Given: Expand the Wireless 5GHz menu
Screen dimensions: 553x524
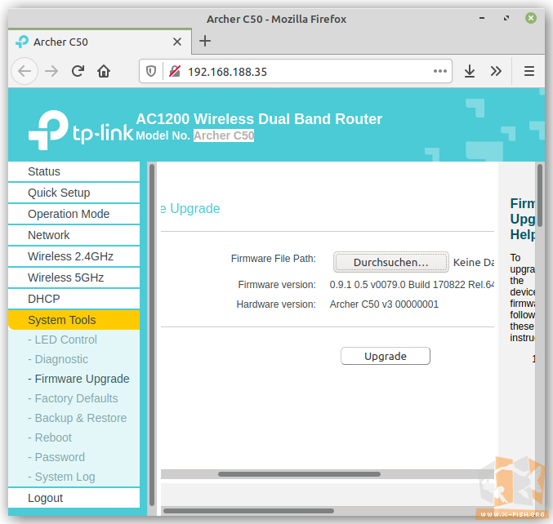Looking at the screenshot, I should (74, 278).
